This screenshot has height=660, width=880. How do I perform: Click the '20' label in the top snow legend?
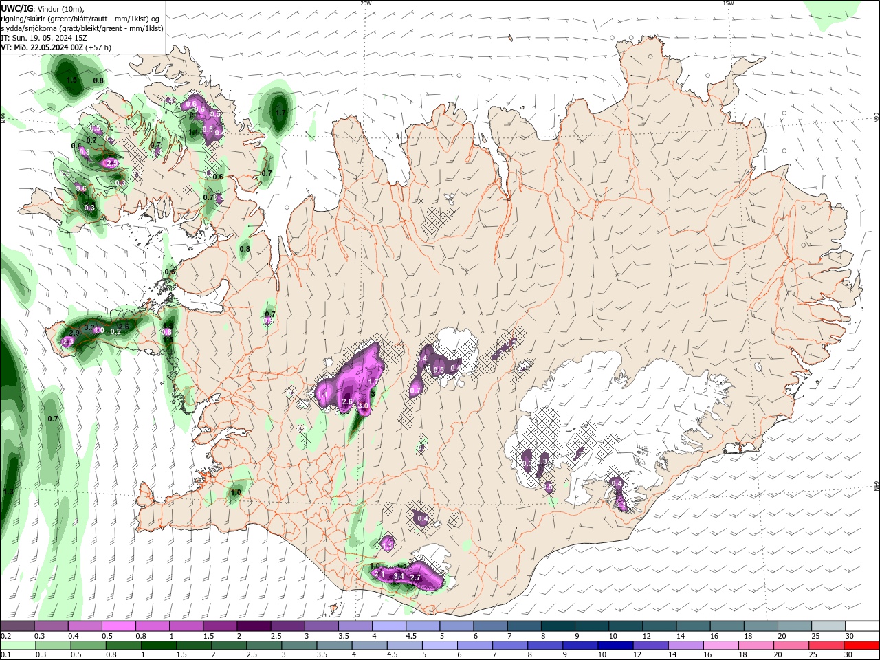[x=782, y=636]
